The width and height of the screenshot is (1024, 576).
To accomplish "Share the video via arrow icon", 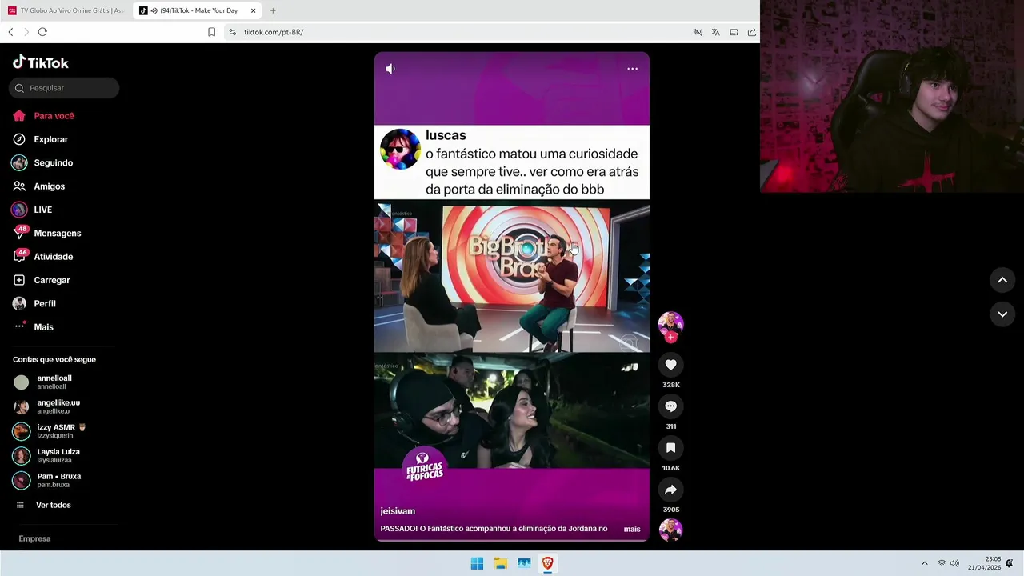I will click(670, 490).
